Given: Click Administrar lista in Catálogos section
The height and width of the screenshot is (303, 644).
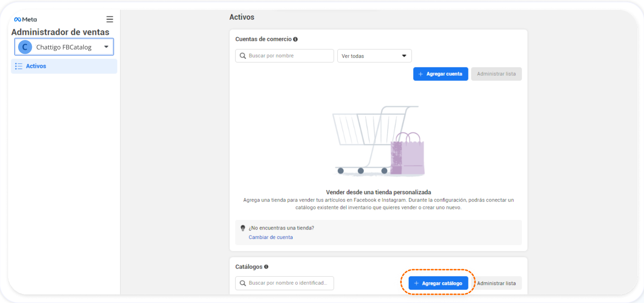Looking at the screenshot, I should (x=496, y=283).
